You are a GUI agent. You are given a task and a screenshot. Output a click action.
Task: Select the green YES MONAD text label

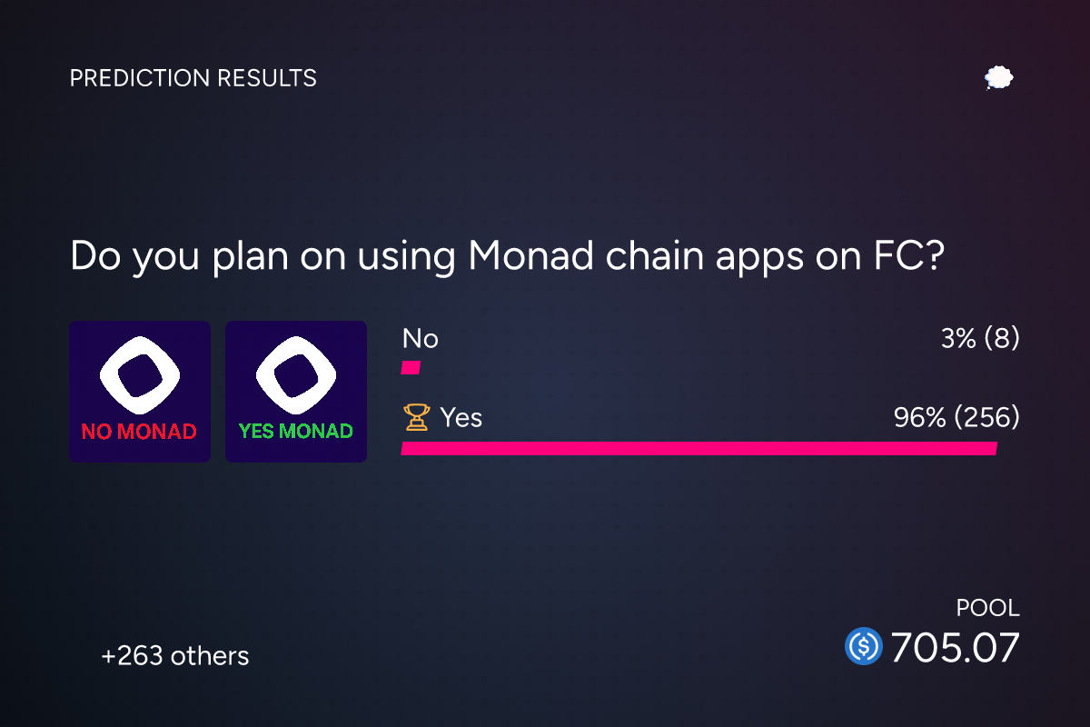pos(296,431)
